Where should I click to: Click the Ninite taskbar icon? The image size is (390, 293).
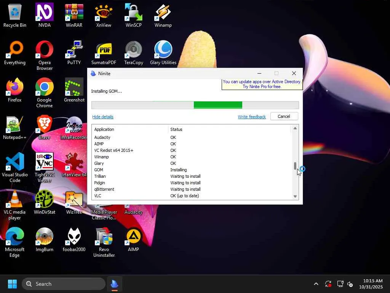point(114,284)
